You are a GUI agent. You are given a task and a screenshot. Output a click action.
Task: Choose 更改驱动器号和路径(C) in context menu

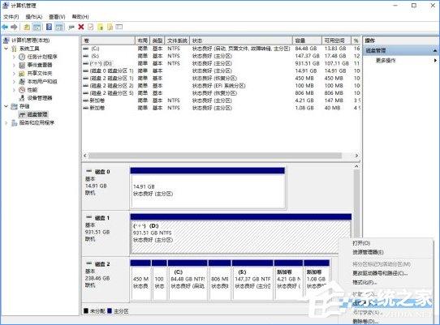(380, 273)
